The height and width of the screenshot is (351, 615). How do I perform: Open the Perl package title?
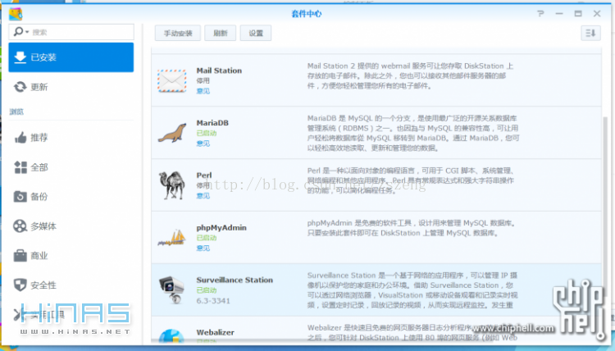204,175
